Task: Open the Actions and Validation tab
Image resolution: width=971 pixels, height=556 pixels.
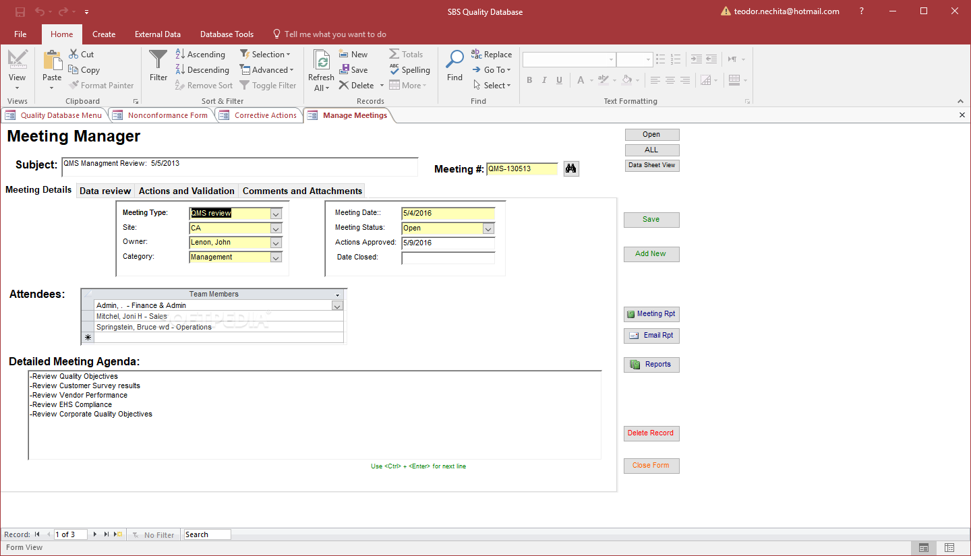Action: click(x=187, y=191)
